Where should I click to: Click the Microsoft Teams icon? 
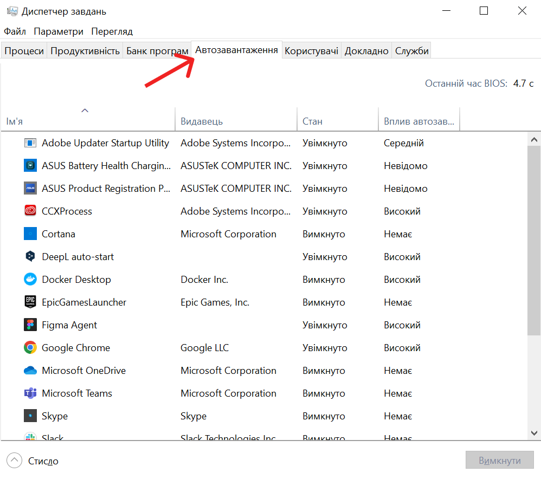click(x=30, y=393)
